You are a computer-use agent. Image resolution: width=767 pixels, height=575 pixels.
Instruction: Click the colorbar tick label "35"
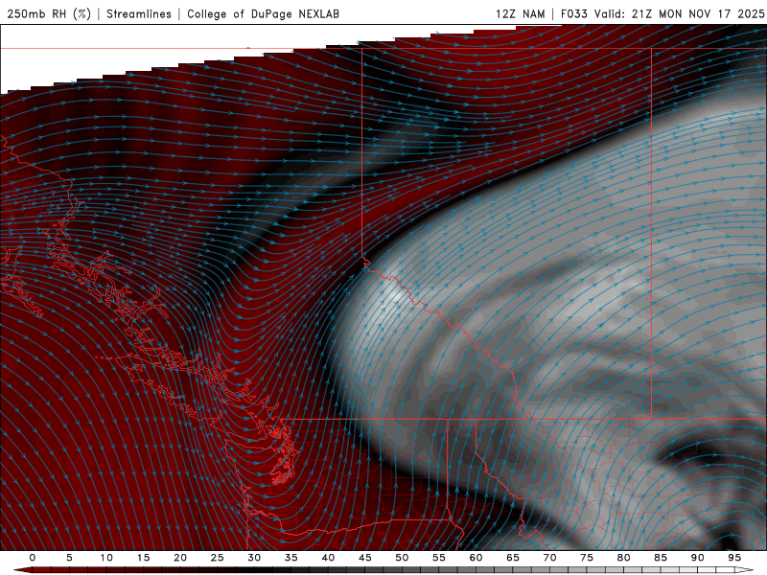(291, 558)
